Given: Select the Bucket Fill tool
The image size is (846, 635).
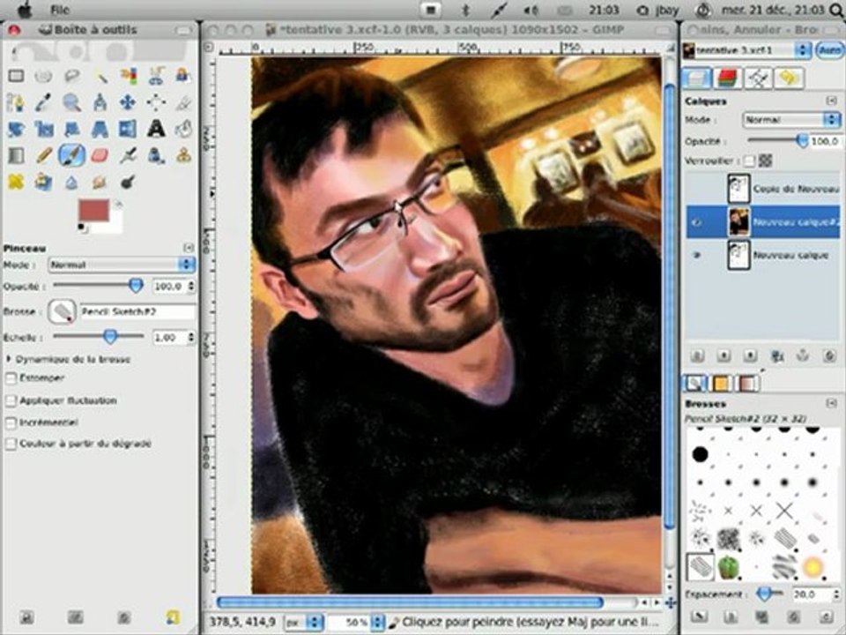Looking at the screenshot, I should (x=183, y=129).
